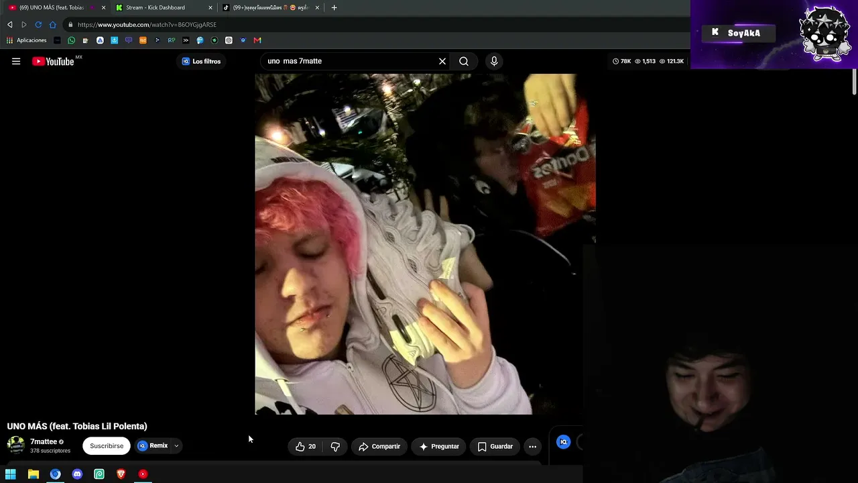Screen dimensions: 858x483
Task: Go back in browser history
Action: 9,25
